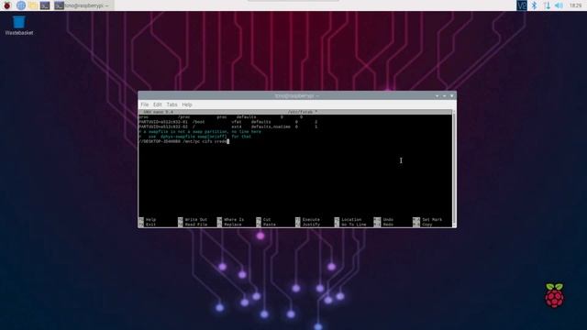Click the Help shortcut in nano's footer
This screenshot has height=330, width=587.
148,220
